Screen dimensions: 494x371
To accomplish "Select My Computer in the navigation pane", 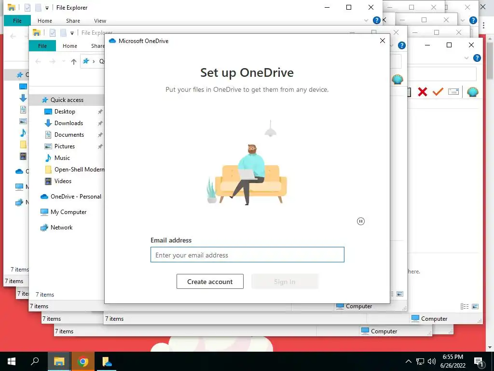I will (x=69, y=212).
